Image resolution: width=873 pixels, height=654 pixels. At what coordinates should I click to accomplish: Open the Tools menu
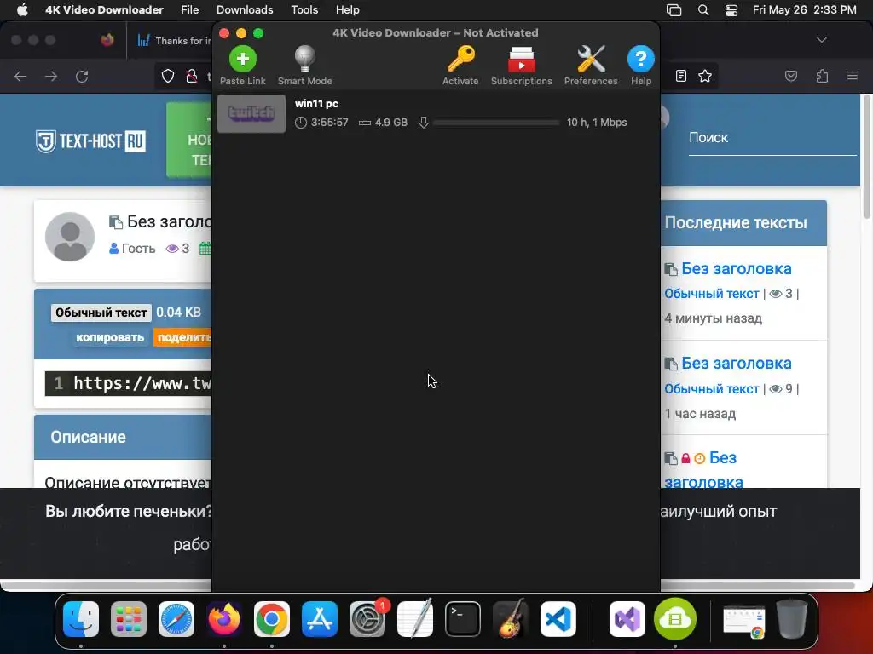click(x=304, y=10)
